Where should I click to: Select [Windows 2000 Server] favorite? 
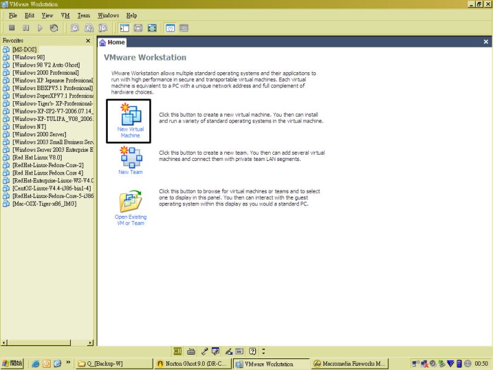pos(39,134)
